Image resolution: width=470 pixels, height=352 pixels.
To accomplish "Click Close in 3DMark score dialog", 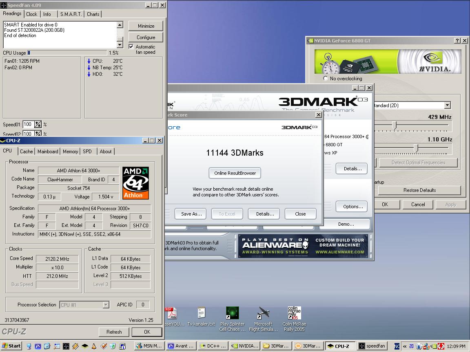I will click(x=300, y=214).
